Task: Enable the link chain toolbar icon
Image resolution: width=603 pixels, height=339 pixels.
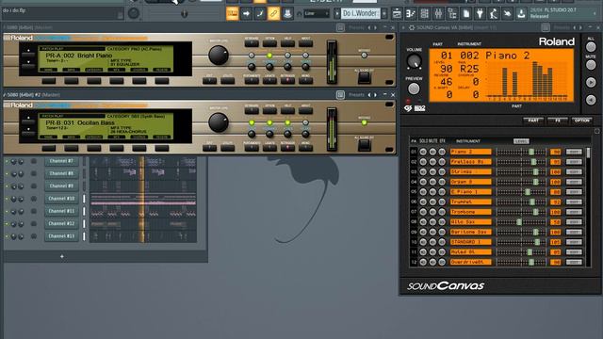Action: [274, 14]
